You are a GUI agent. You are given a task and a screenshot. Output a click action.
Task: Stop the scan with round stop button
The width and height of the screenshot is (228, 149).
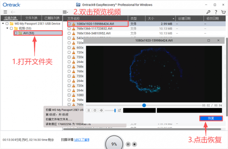point(134,144)
